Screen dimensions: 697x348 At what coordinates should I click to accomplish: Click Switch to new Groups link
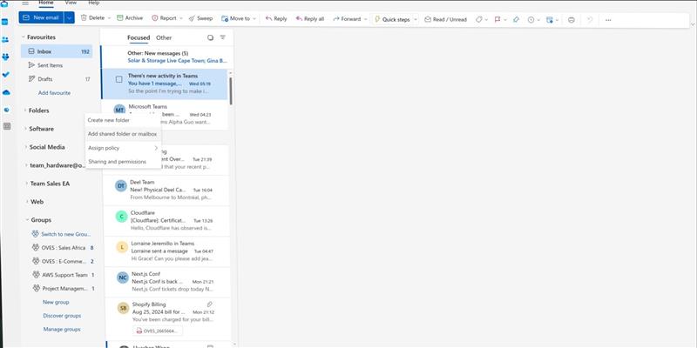(66, 234)
